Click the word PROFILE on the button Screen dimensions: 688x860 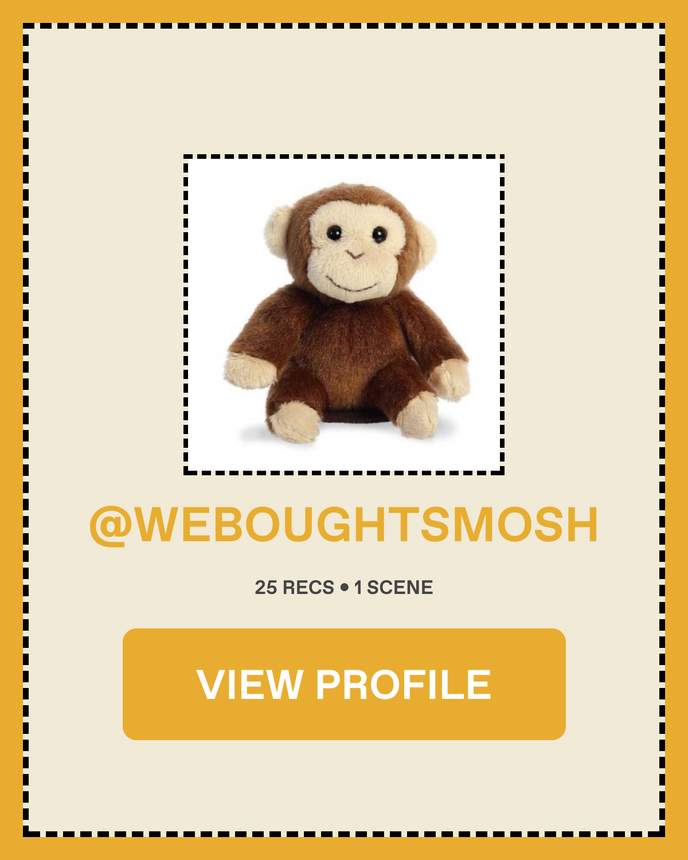(404, 684)
